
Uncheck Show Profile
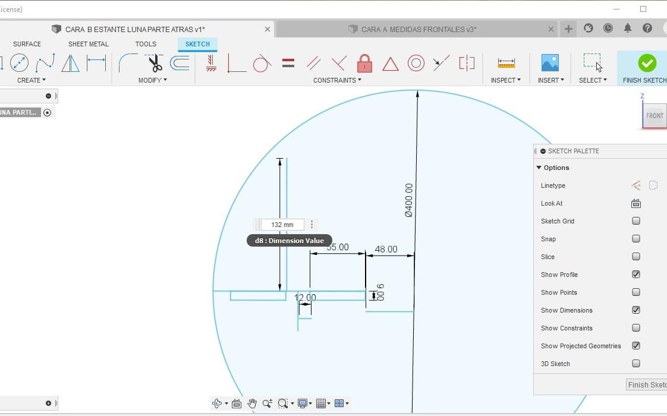[x=636, y=275]
